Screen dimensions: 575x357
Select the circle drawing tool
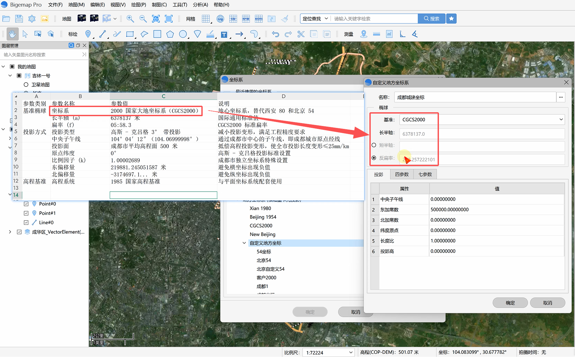click(183, 34)
